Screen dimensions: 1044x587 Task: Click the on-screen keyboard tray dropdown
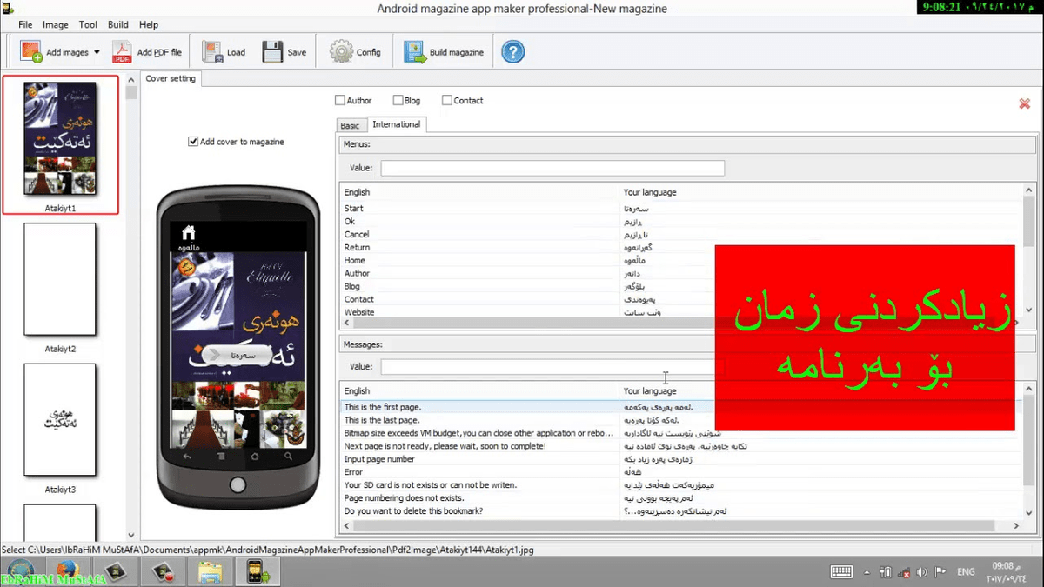point(867,571)
